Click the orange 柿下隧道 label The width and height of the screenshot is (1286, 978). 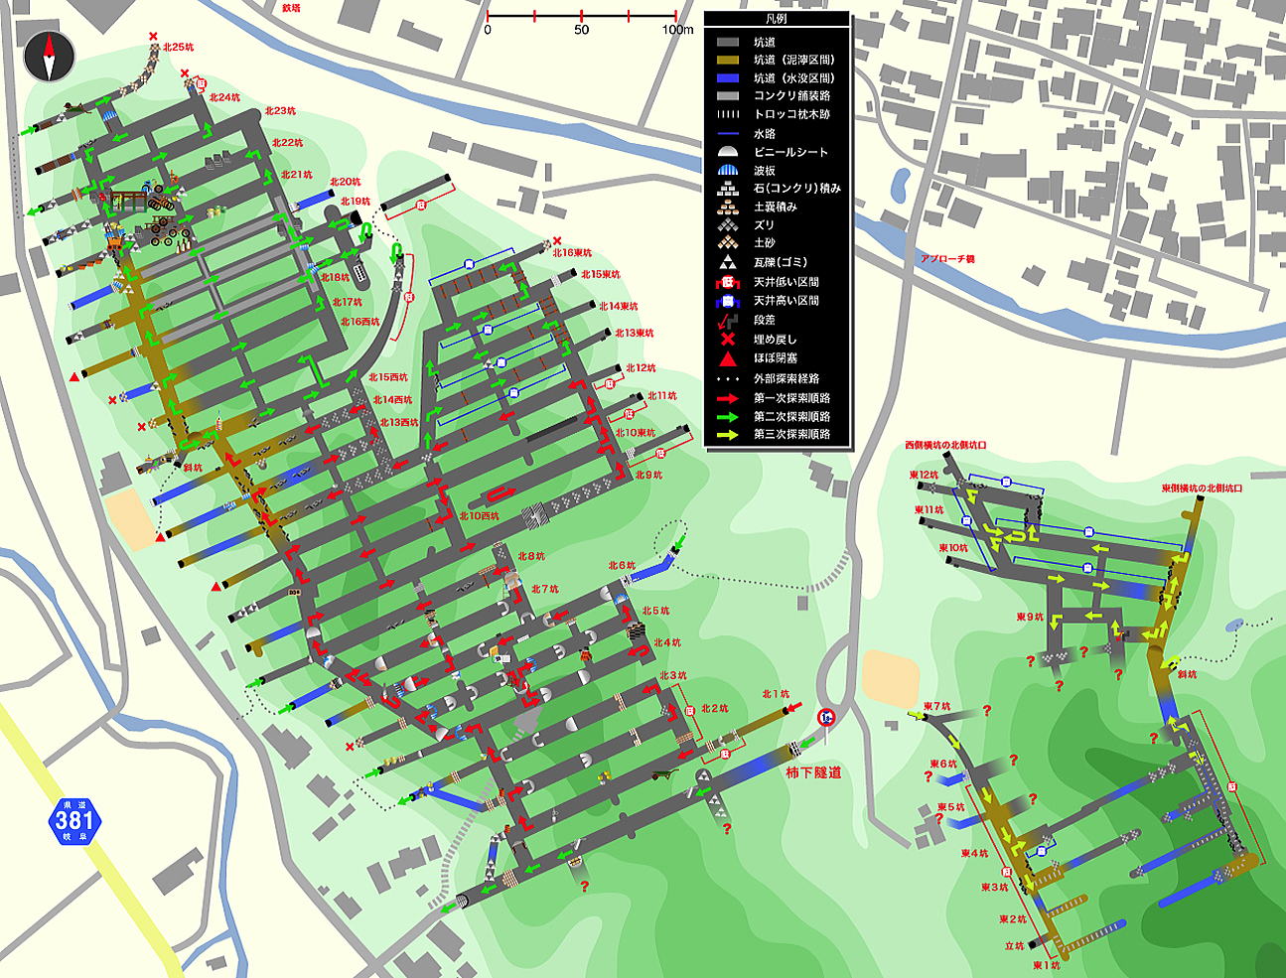pos(813,771)
